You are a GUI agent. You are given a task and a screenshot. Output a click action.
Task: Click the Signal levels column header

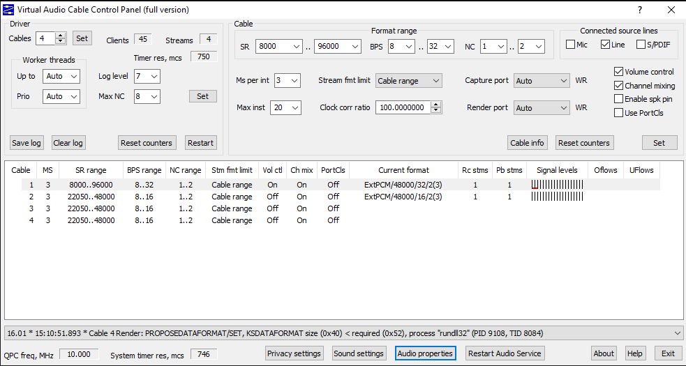pos(556,170)
